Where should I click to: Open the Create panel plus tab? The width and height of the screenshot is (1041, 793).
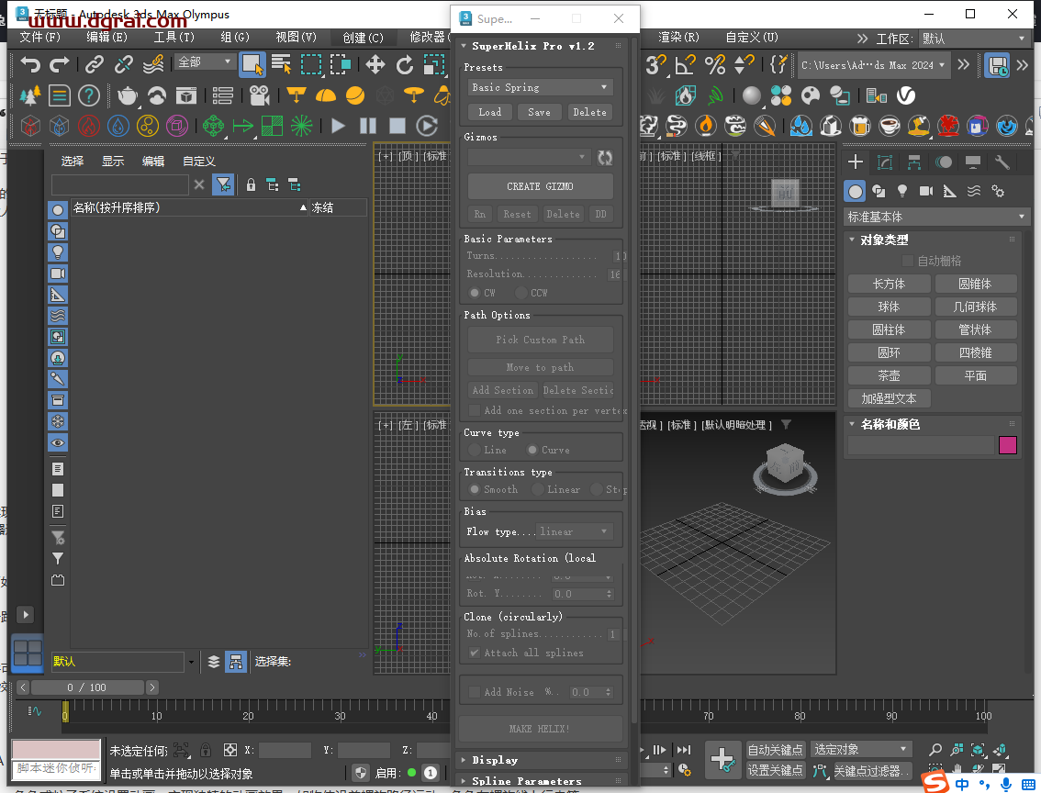856,162
